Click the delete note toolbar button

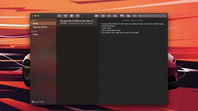pos(71,16)
